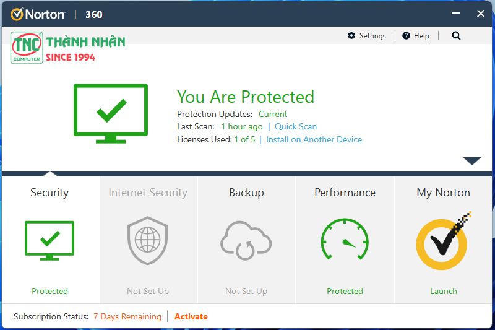Click the Performance gauge icon

pyautogui.click(x=345, y=240)
